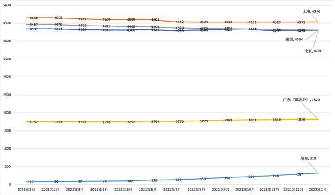Click yellow line data label '1761'
The height and width of the screenshot is (195, 335).
click(x=155, y=121)
